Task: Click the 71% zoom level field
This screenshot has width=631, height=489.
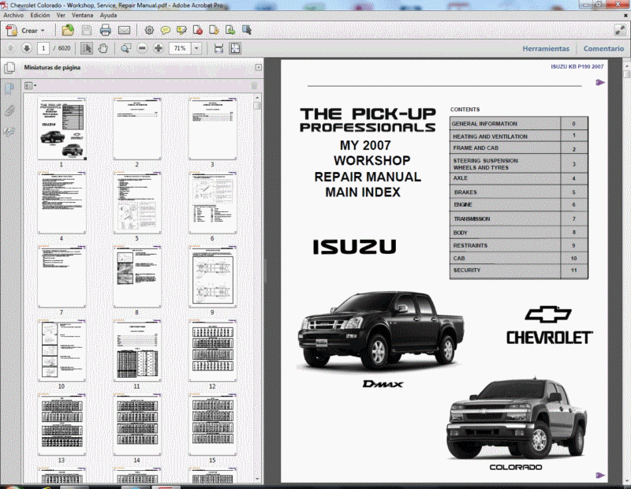Action: point(180,48)
